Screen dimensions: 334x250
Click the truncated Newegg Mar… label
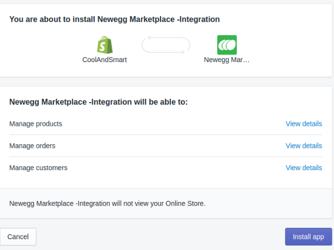[x=226, y=60]
